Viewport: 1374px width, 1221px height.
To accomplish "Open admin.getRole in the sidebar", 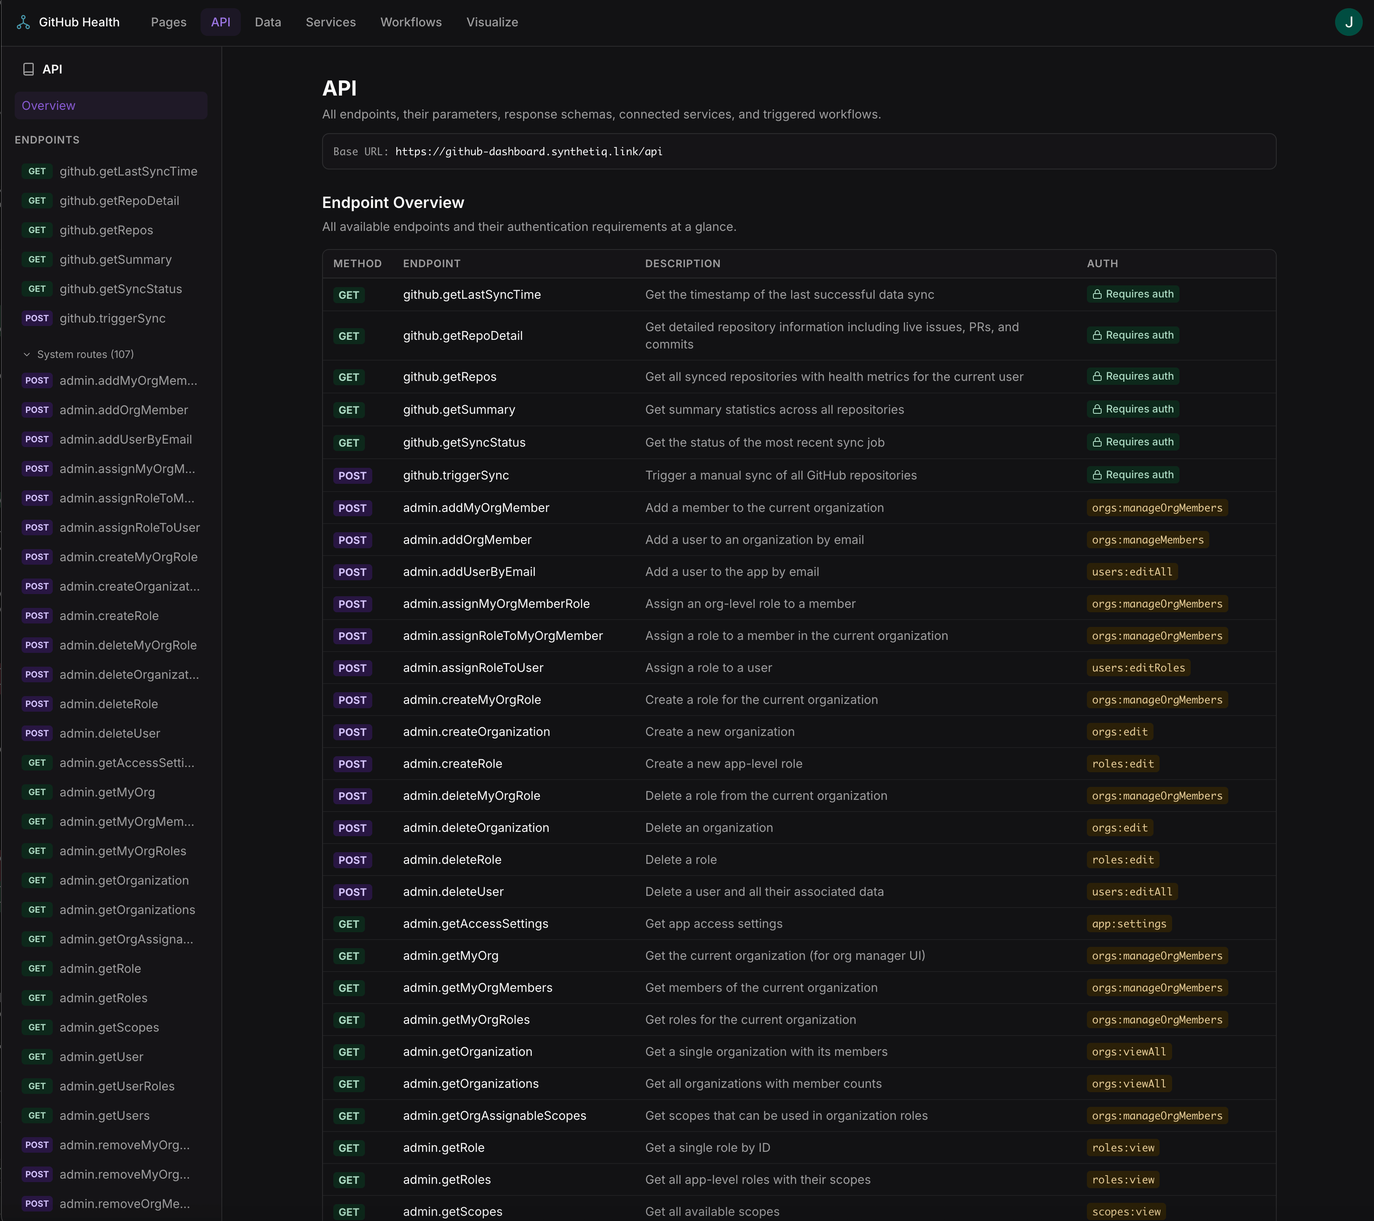I will (111, 969).
